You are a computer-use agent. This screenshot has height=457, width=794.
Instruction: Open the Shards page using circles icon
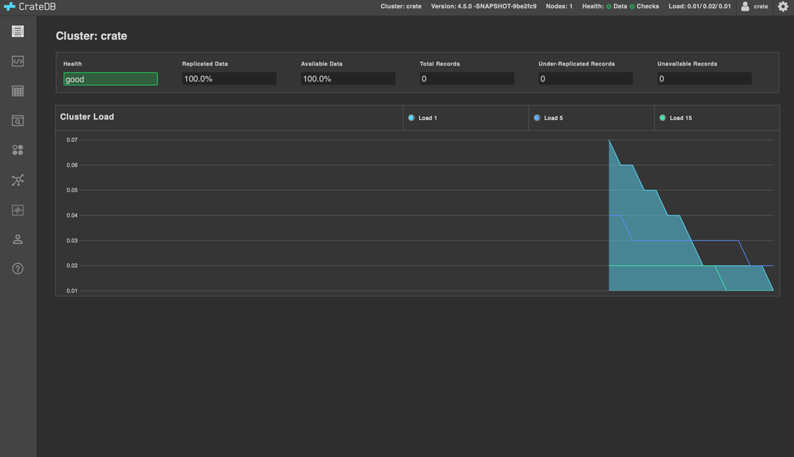(17, 149)
